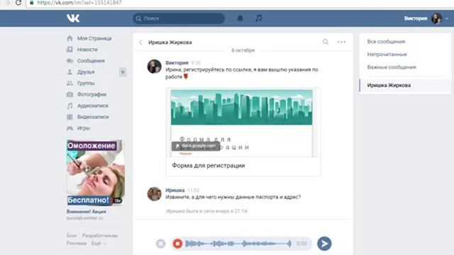Select Иришка Жиркова conversation tab on right
Viewport: 454px width, 255px height.
405,85
